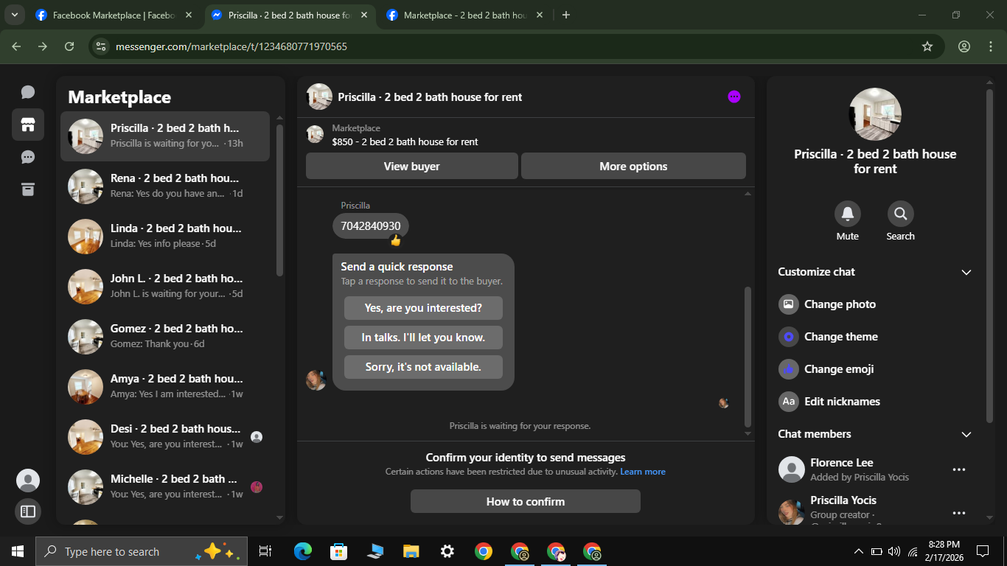Show hidden system tray icons
The image size is (1007, 566).
859,551
